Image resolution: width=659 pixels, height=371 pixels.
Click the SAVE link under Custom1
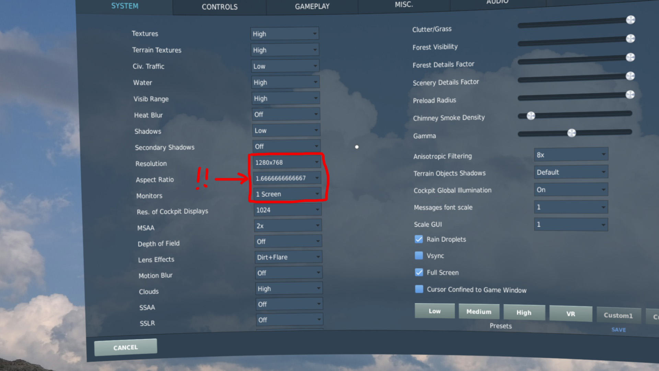pos(618,330)
